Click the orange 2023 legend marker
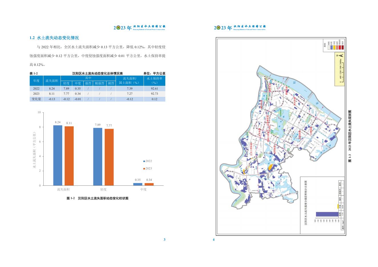 pyautogui.click(x=144, y=169)
